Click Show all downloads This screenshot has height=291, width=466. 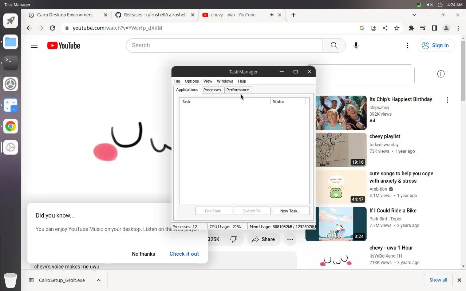pos(438,280)
